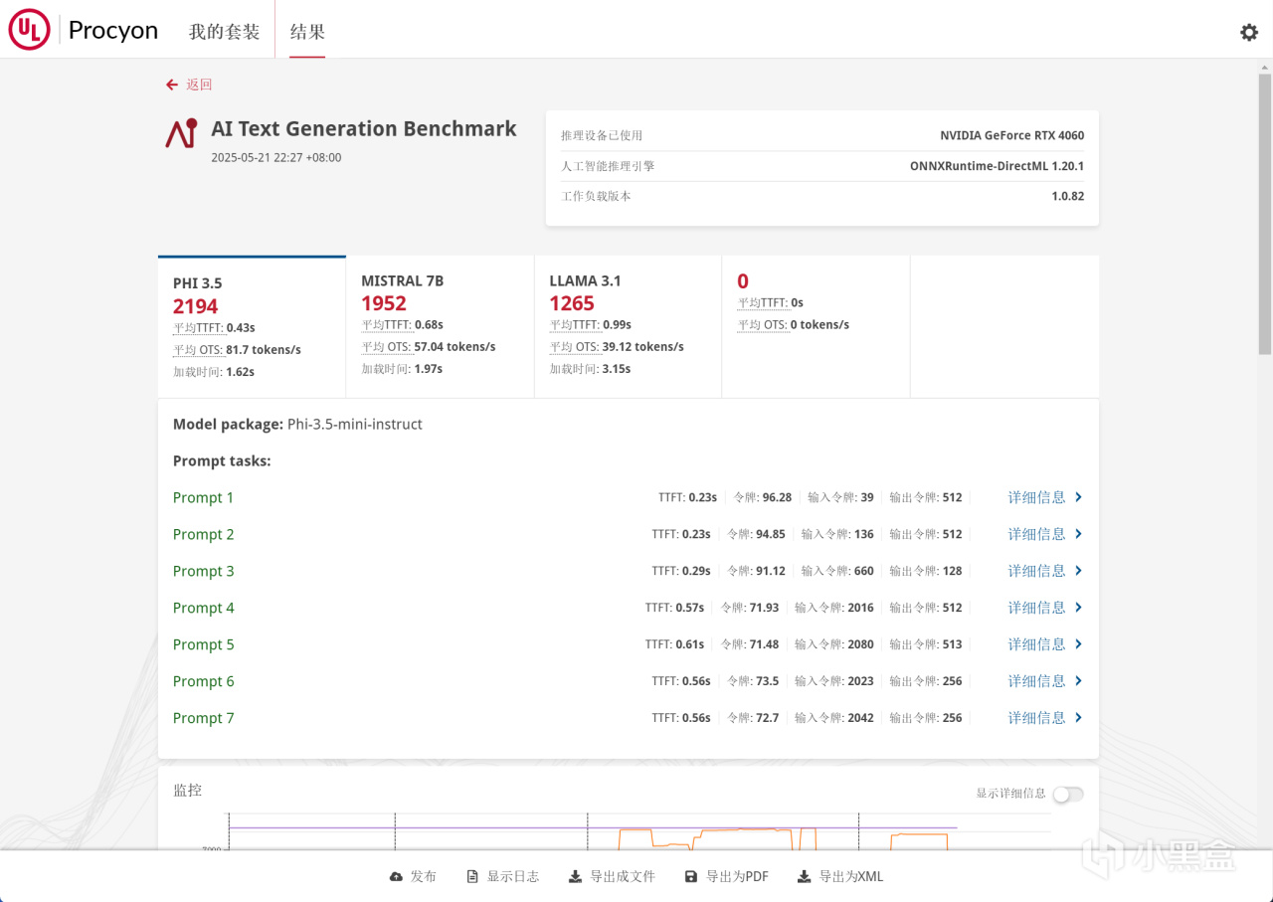Open 详细信息 for Prompt 7
The width and height of the screenshot is (1273, 902).
(1036, 718)
